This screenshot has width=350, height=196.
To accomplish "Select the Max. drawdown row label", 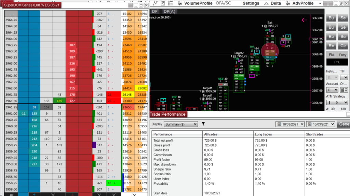I will tap(164, 164).
